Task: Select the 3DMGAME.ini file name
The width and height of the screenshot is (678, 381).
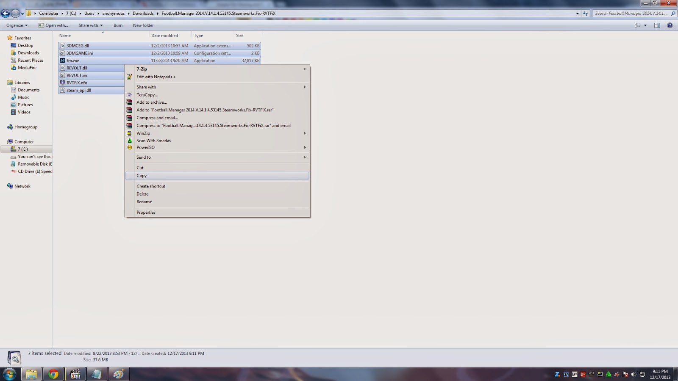Action: point(80,53)
